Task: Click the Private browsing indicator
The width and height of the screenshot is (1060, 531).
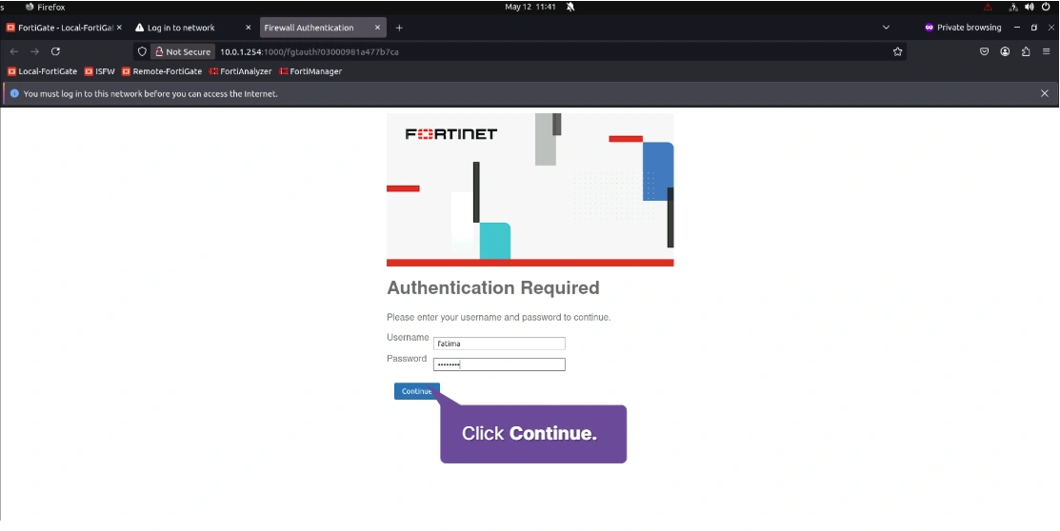Action: click(x=963, y=28)
